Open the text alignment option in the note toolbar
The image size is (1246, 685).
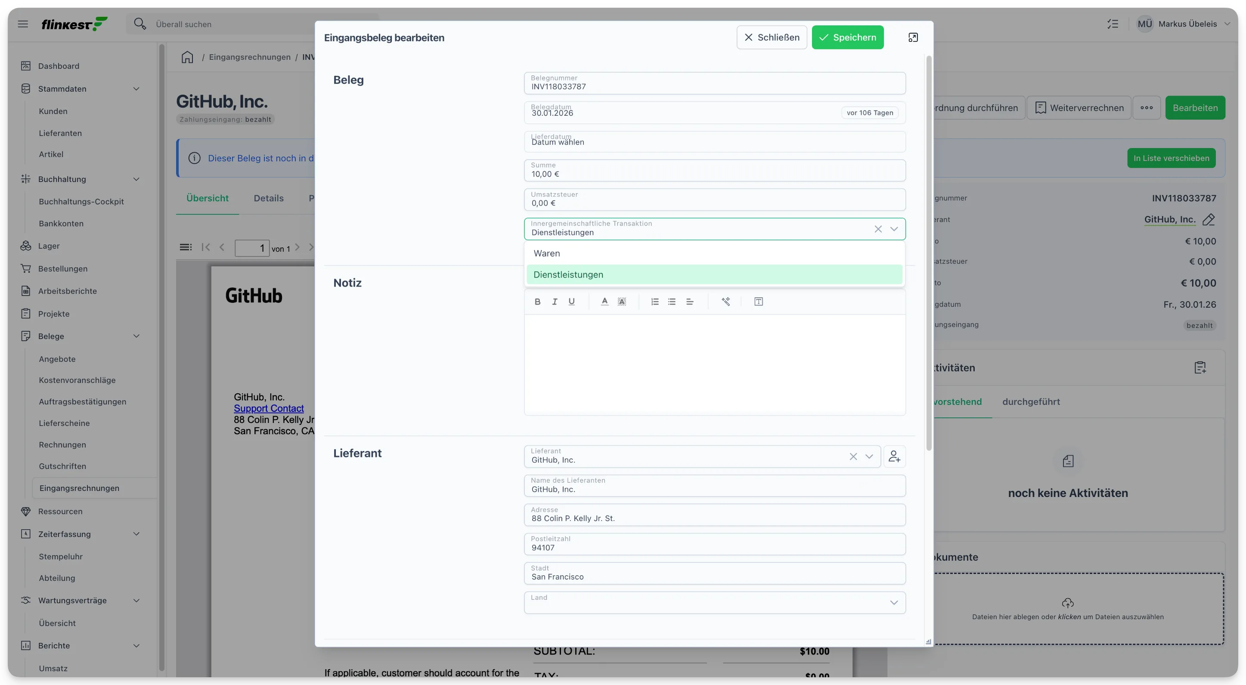tap(690, 302)
